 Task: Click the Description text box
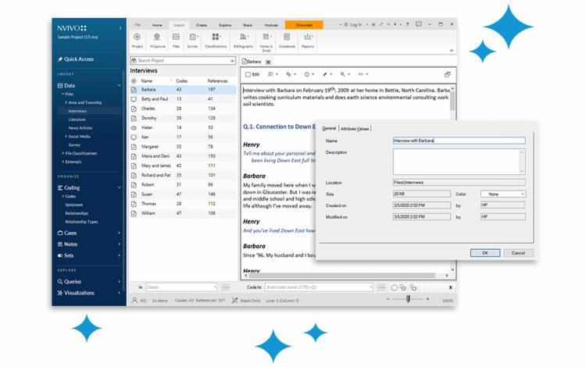[x=459, y=162]
